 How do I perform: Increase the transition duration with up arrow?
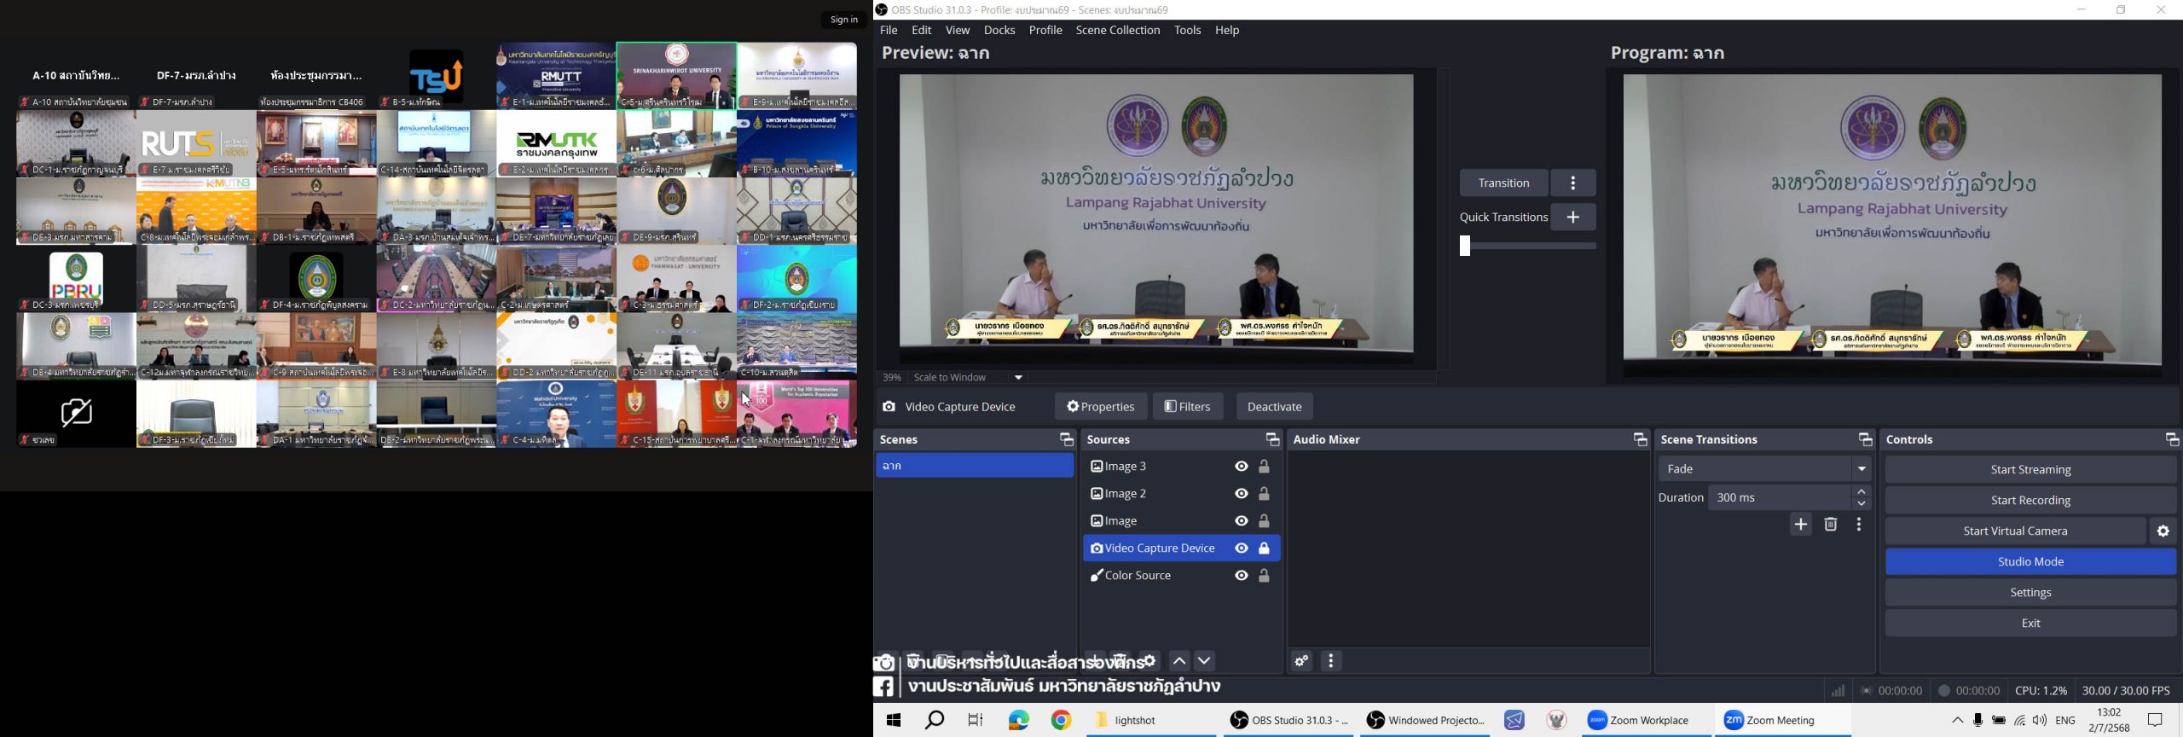coord(1862,492)
